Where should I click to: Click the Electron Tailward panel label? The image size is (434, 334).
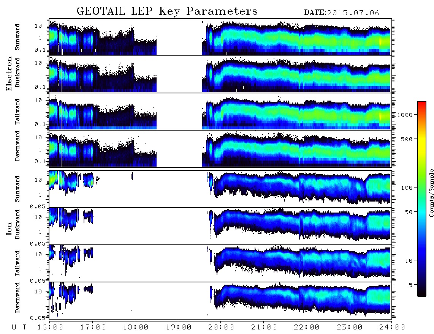pyautogui.click(x=17, y=112)
